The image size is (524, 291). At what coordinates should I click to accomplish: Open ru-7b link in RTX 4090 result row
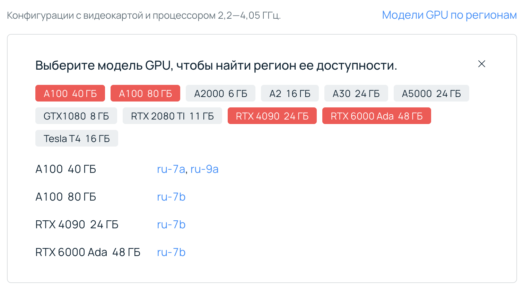click(171, 224)
